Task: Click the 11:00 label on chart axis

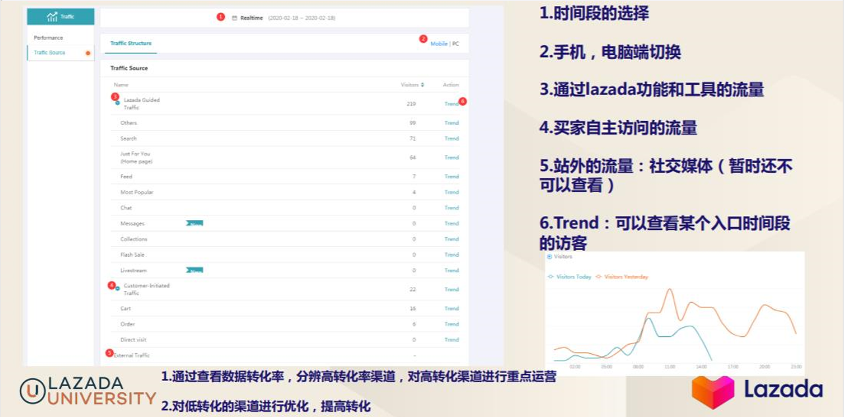Action: [x=670, y=366]
